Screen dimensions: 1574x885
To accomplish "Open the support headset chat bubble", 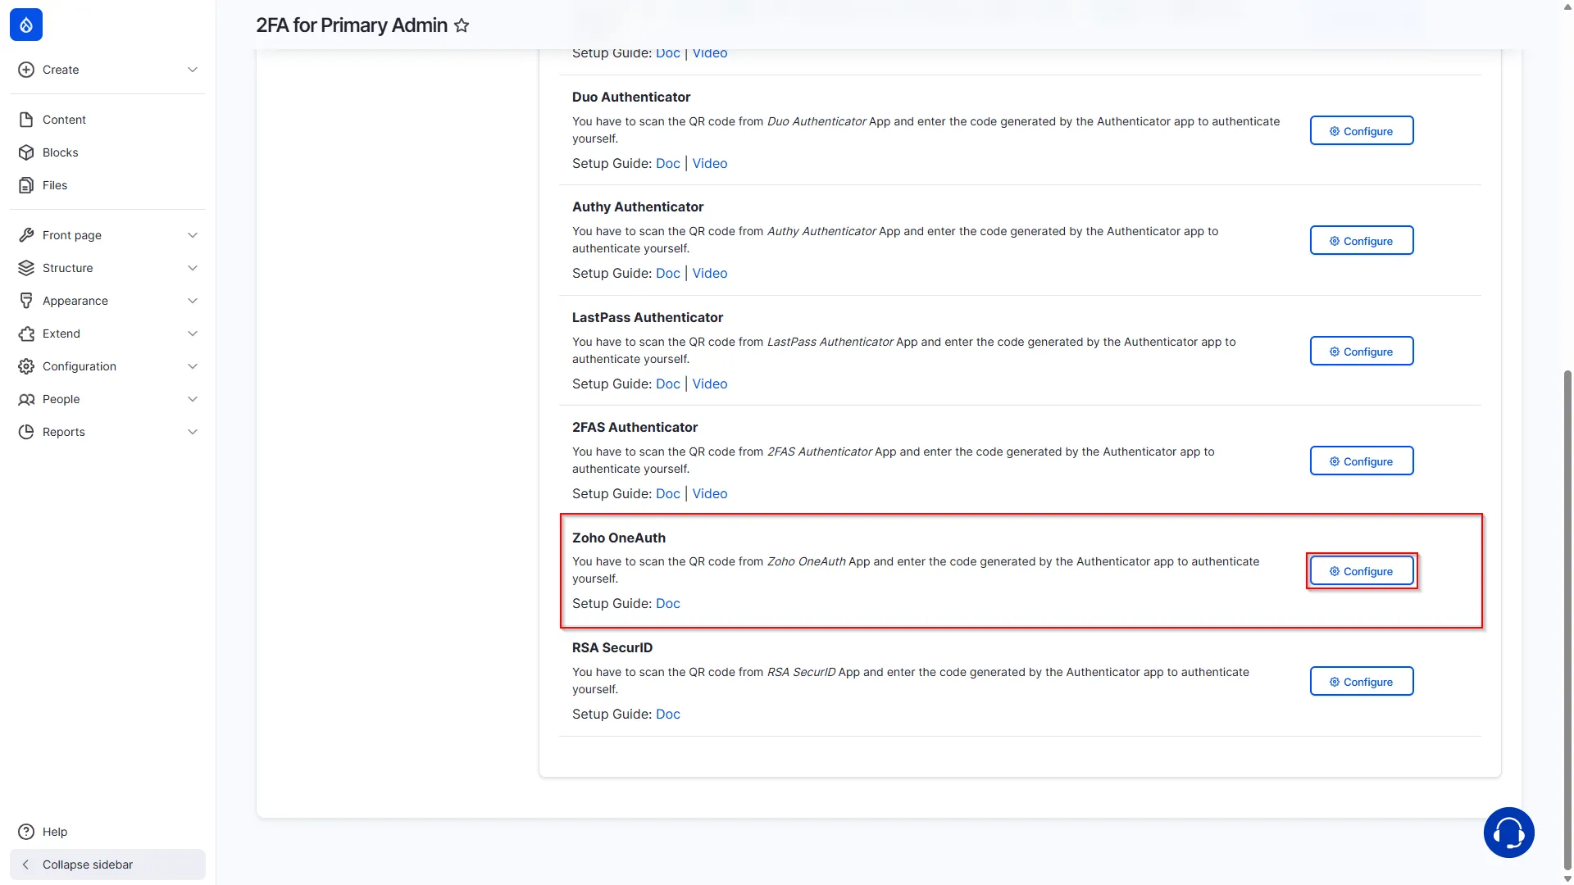I will [1508, 833].
